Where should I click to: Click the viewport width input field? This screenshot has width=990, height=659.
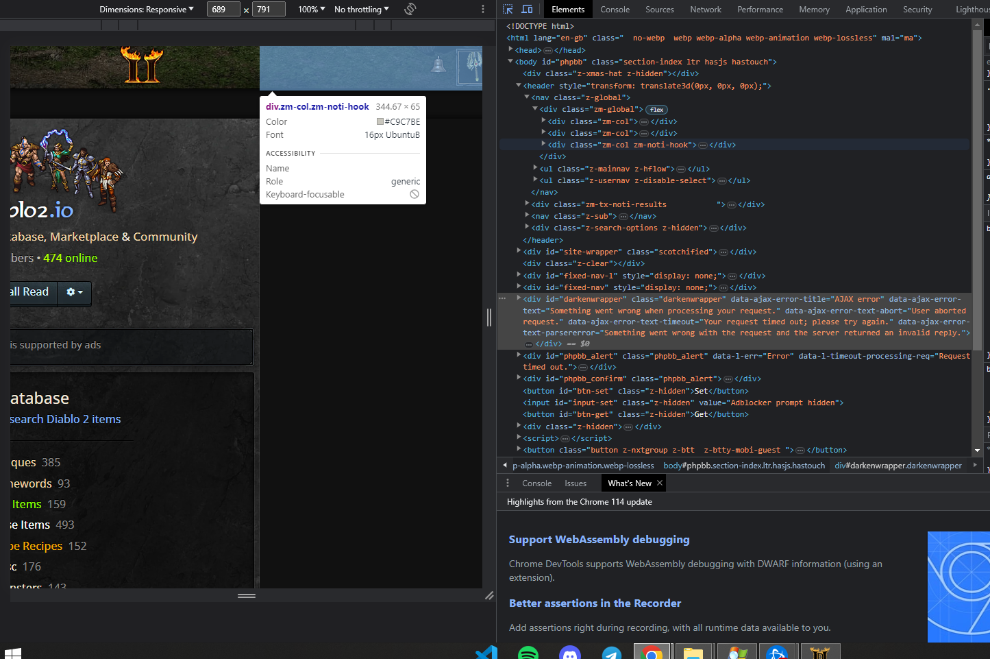point(223,10)
